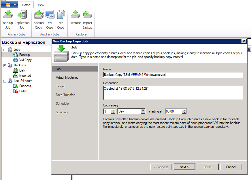Image resolution: width=251 pixels, height=180 pixels.
Task: Close the New Backup Copy Job dialog
Action: (244, 41)
